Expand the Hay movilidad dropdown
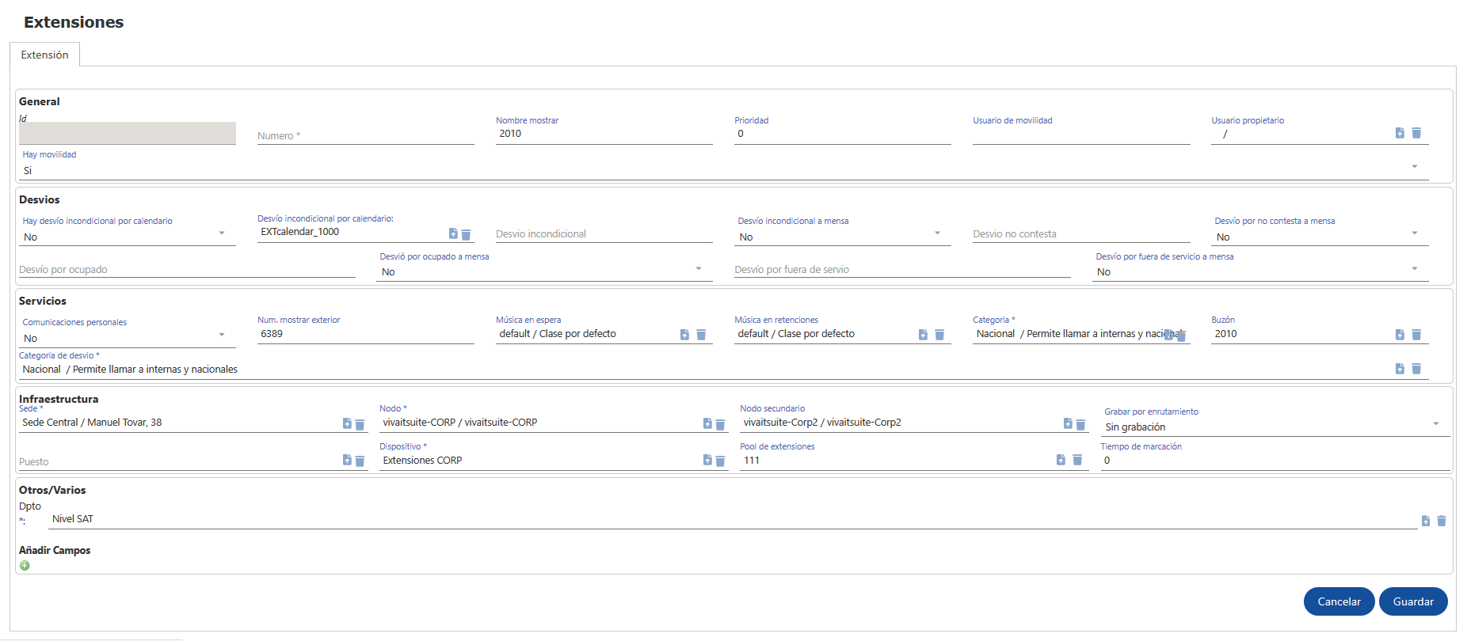 pos(1414,167)
